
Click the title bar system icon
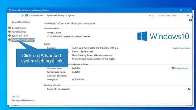pos(10,10)
